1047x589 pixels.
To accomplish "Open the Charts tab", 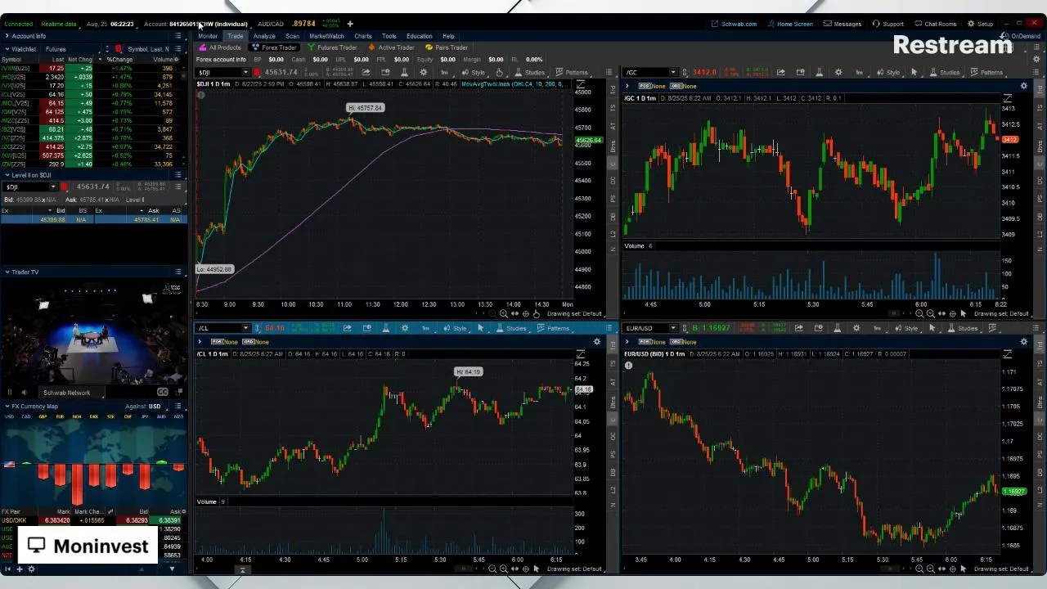I will pyautogui.click(x=363, y=36).
